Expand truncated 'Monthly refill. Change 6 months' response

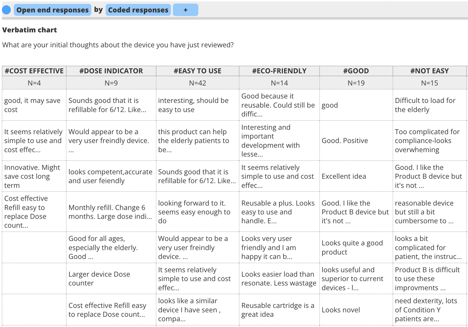110,212
